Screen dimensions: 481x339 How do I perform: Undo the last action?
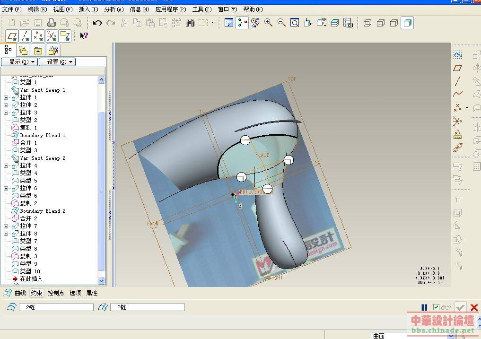pos(97,23)
